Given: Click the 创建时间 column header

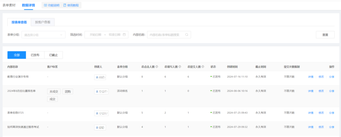Looking at the screenshot, I should pyautogui.click(x=232, y=67).
